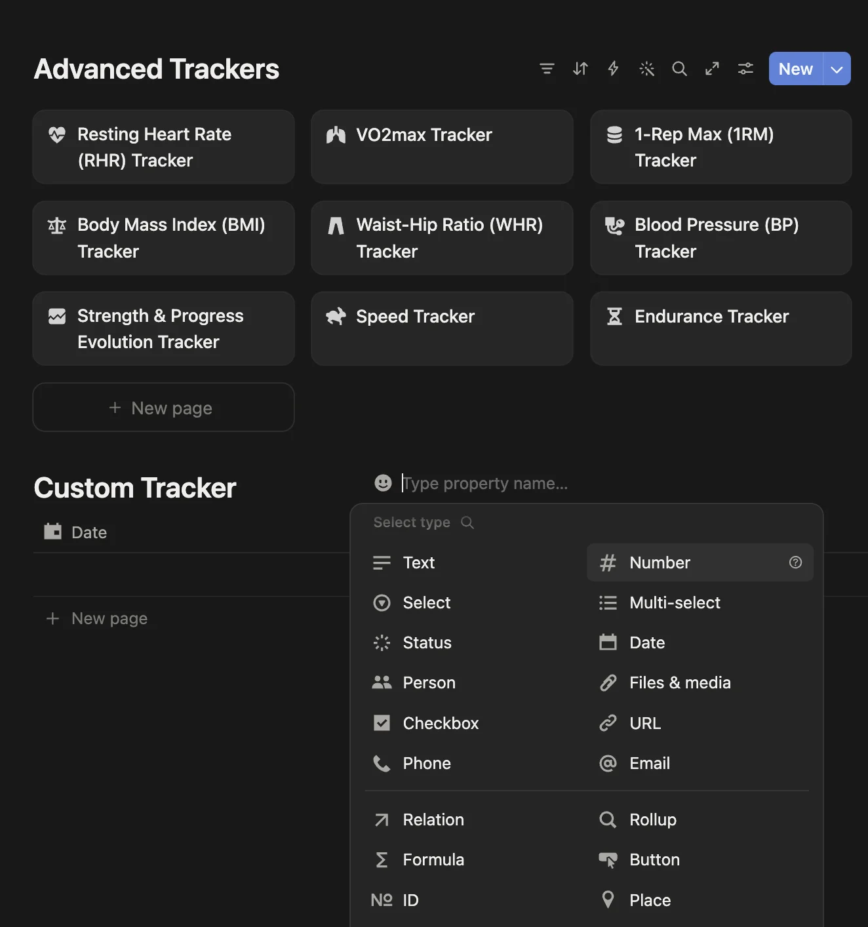Click the scale icon on BMI Tracker

(57, 226)
